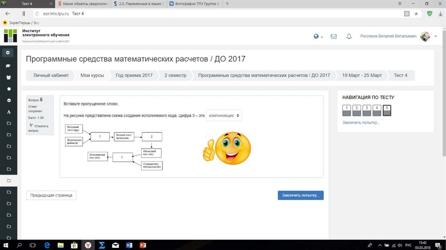This screenshot has height=250, width=446.
Task: Open File Explorer from taskbar
Action: click(x=61, y=245)
